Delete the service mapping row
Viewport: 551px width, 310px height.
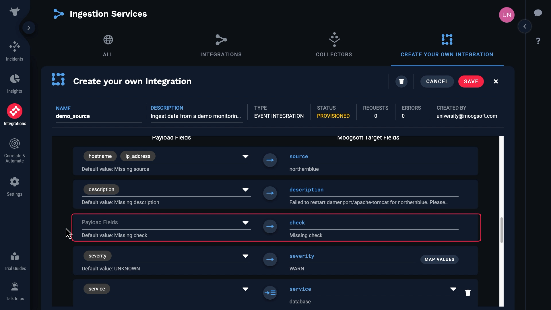[468, 292]
